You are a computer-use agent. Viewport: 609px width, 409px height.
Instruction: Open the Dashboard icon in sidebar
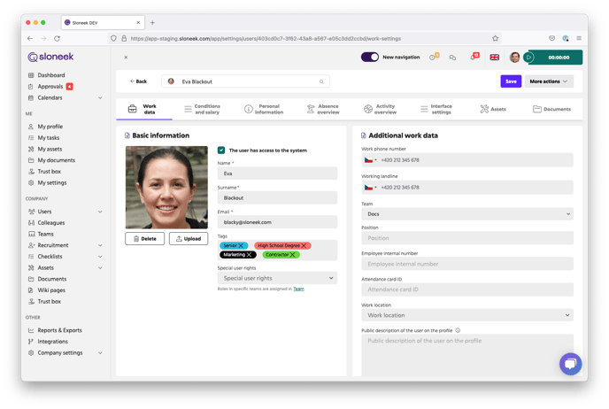coord(31,75)
